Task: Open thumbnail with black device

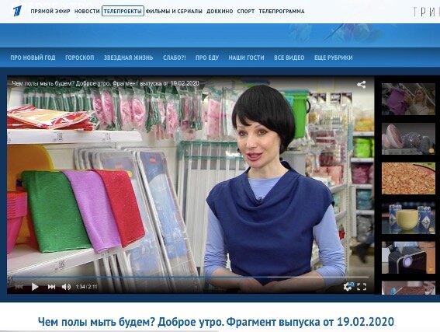Action: pyautogui.click(x=408, y=257)
